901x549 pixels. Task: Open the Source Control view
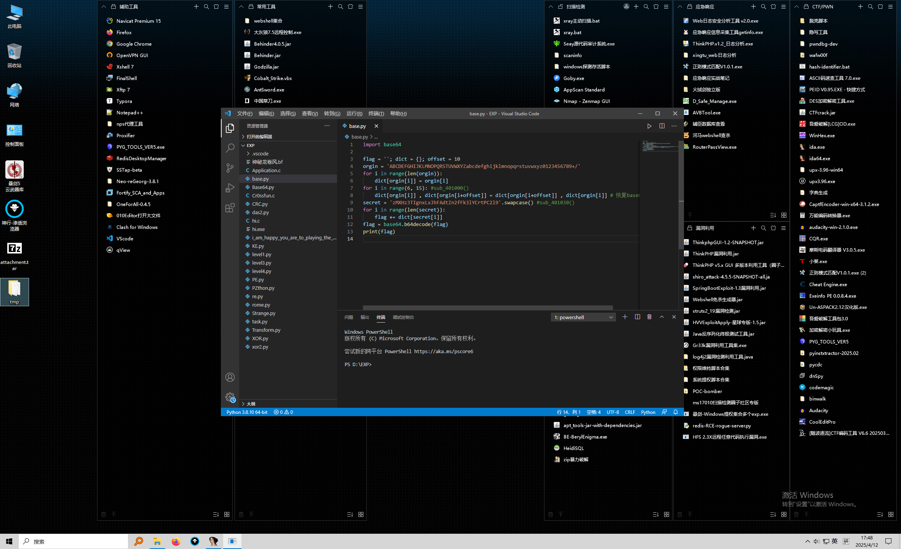(x=230, y=168)
